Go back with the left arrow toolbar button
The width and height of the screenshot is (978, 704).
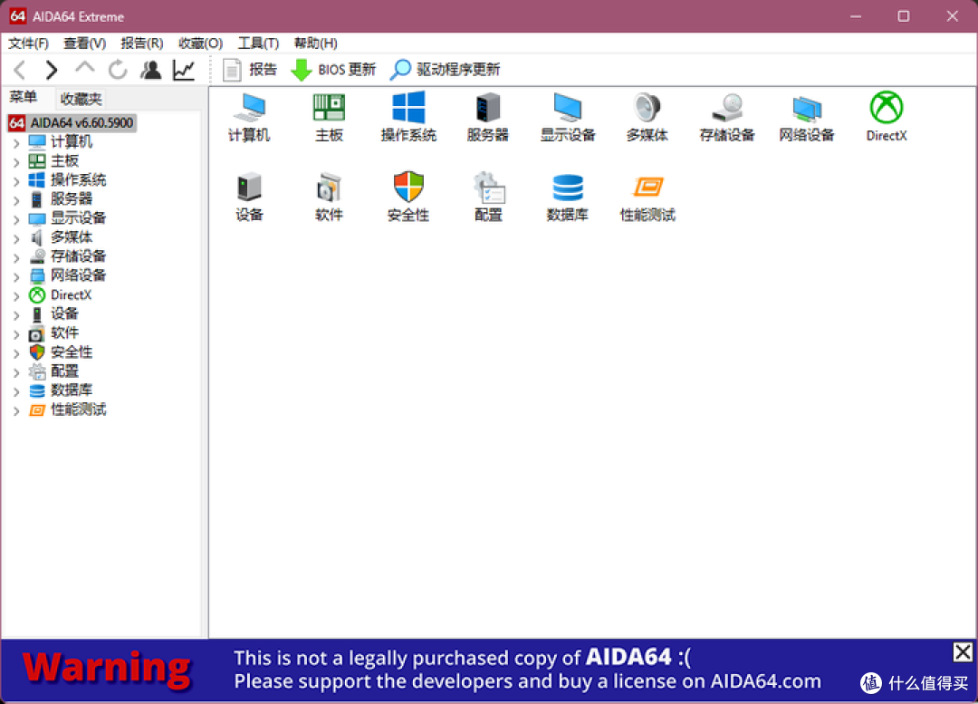(20, 69)
